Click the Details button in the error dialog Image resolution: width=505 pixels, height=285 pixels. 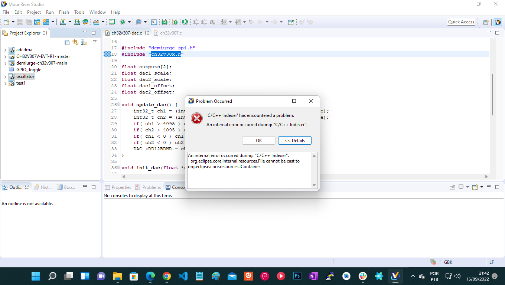(x=294, y=140)
